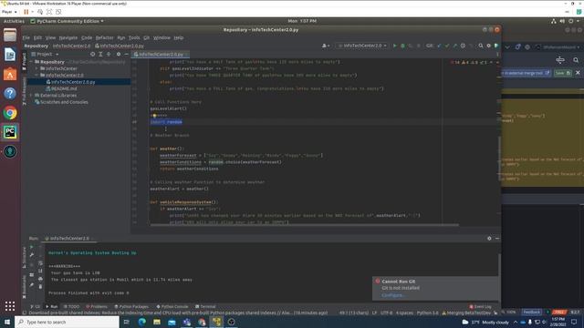Screen dimensions: 584x328
Task: Open Project panel options gear
Action: 119,55
